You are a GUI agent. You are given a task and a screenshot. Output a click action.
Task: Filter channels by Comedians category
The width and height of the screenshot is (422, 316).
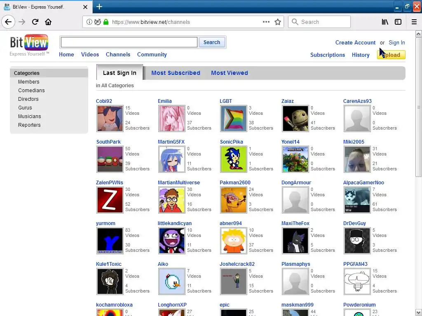click(x=31, y=90)
